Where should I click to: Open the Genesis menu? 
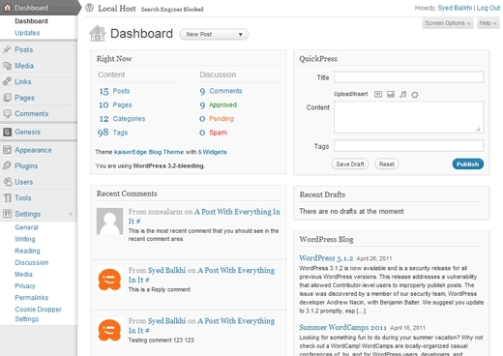click(28, 132)
